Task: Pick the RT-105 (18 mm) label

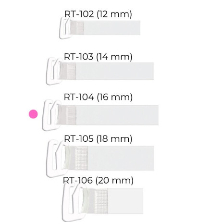Action: coord(98,138)
